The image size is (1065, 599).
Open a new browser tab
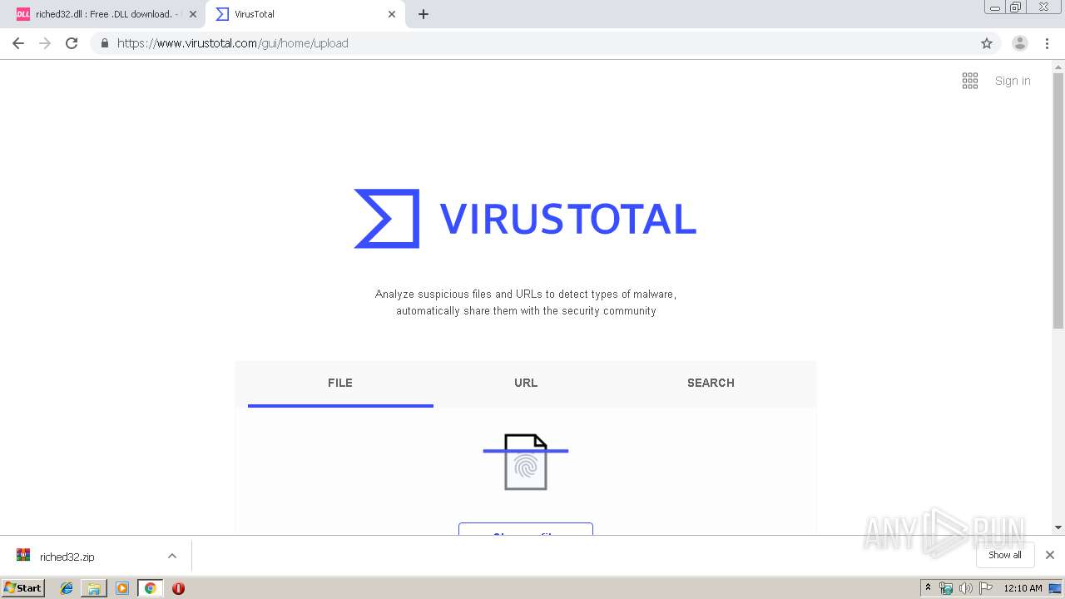(424, 14)
